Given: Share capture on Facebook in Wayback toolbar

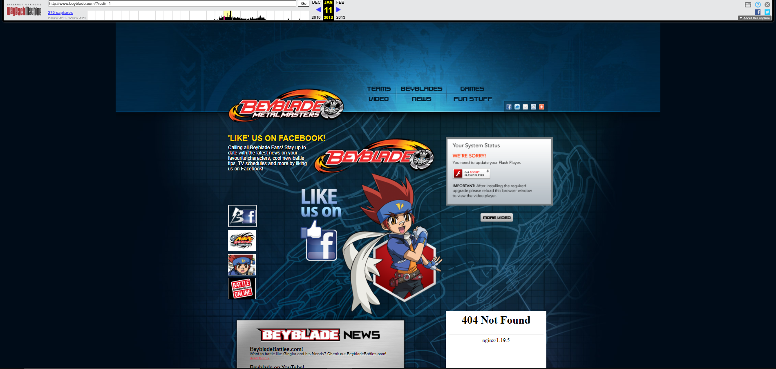Looking at the screenshot, I should pyautogui.click(x=758, y=12).
